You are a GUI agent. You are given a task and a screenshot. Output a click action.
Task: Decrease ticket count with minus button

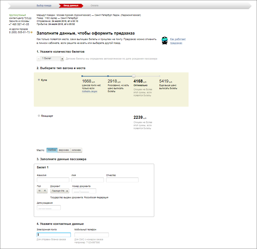38,59
